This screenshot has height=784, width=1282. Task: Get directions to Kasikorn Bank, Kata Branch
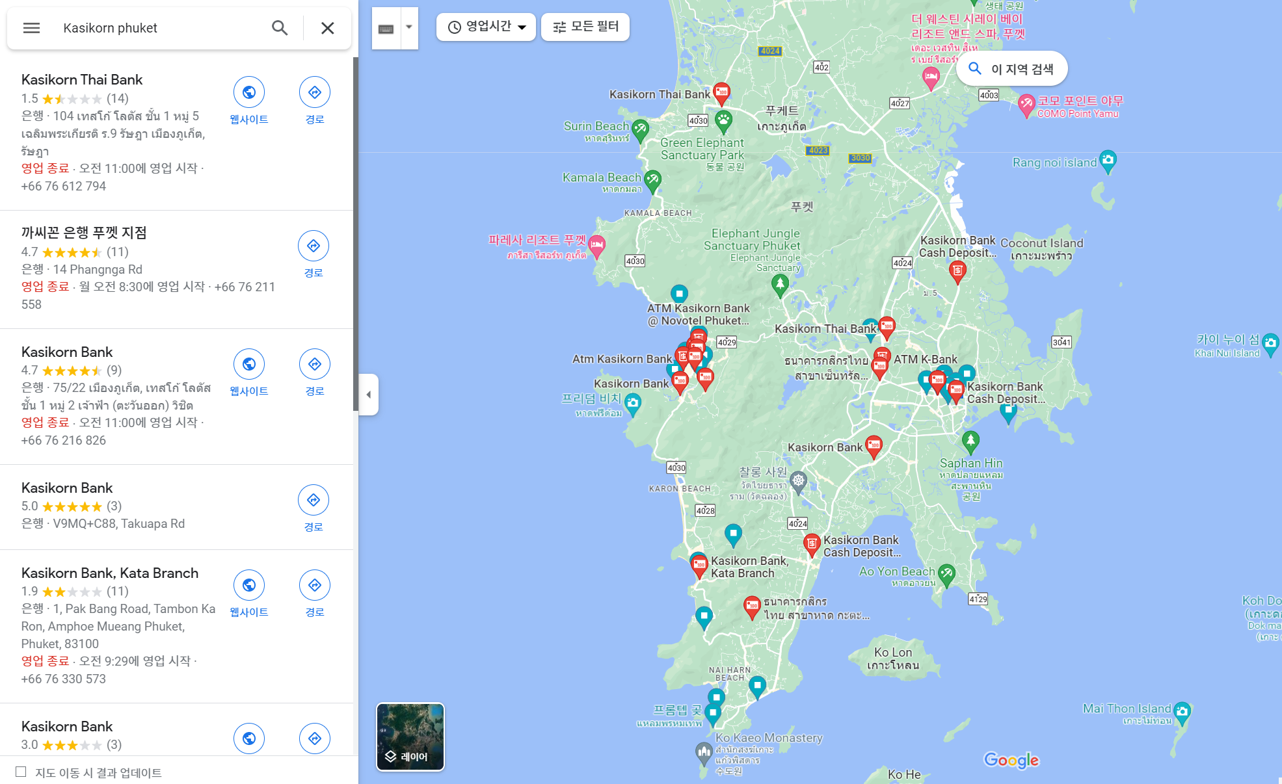[x=314, y=585]
